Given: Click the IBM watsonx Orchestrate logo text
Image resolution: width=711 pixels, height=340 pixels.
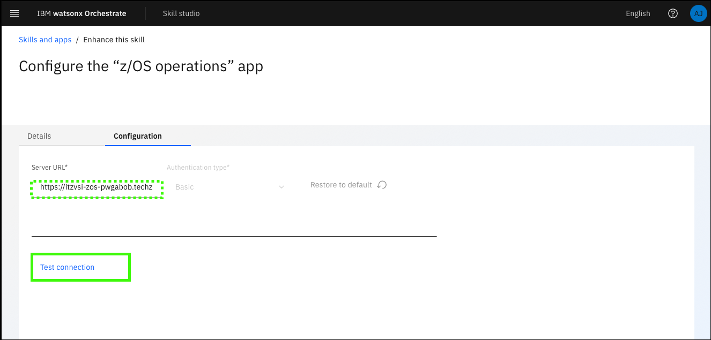Looking at the screenshot, I should click(x=82, y=13).
